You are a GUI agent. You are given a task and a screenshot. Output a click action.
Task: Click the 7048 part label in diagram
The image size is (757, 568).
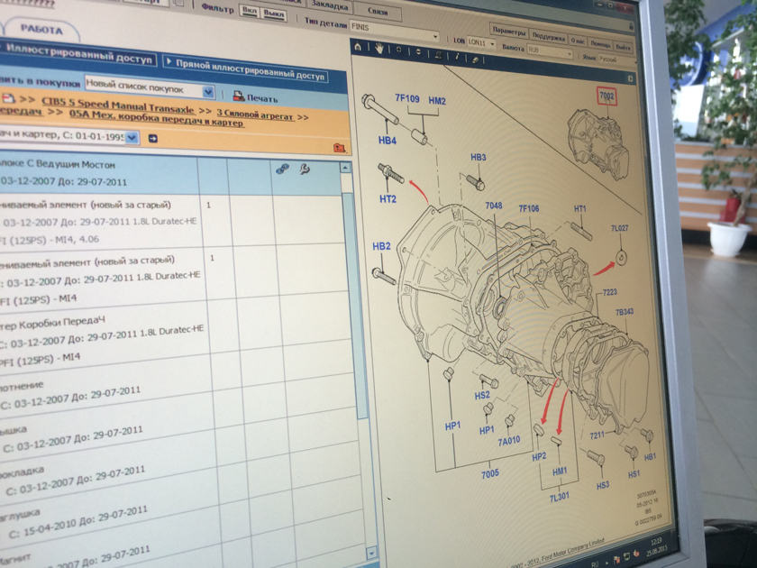click(494, 206)
